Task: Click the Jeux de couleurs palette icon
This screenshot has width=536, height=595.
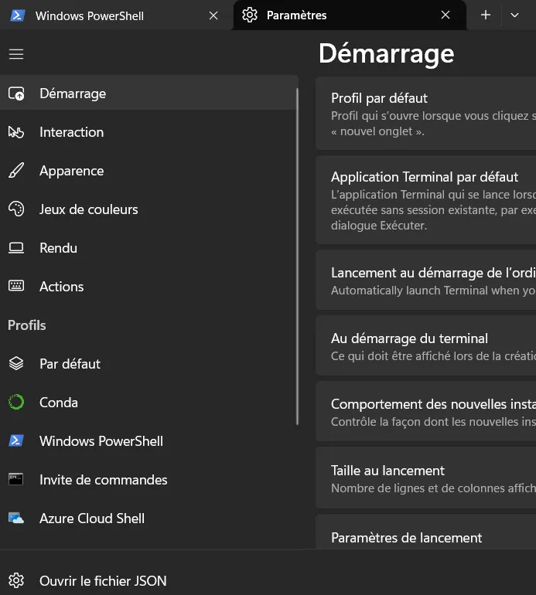Action: coord(16,209)
